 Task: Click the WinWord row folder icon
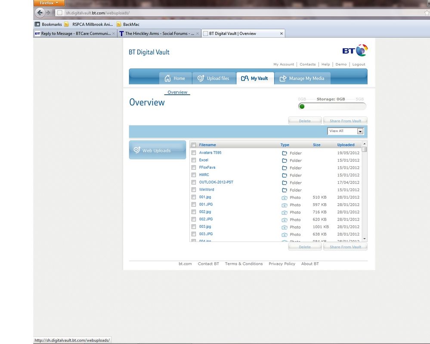[285, 190]
